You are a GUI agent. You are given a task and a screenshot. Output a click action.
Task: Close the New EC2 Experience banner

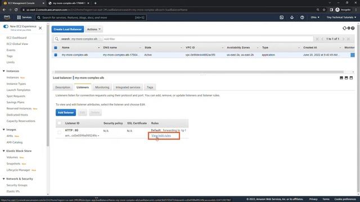click(x=40, y=28)
